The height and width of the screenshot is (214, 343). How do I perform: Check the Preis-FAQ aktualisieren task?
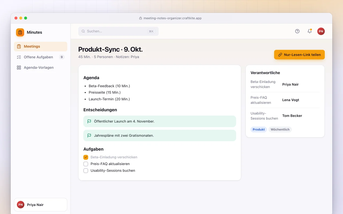pyautogui.click(x=86, y=164)
